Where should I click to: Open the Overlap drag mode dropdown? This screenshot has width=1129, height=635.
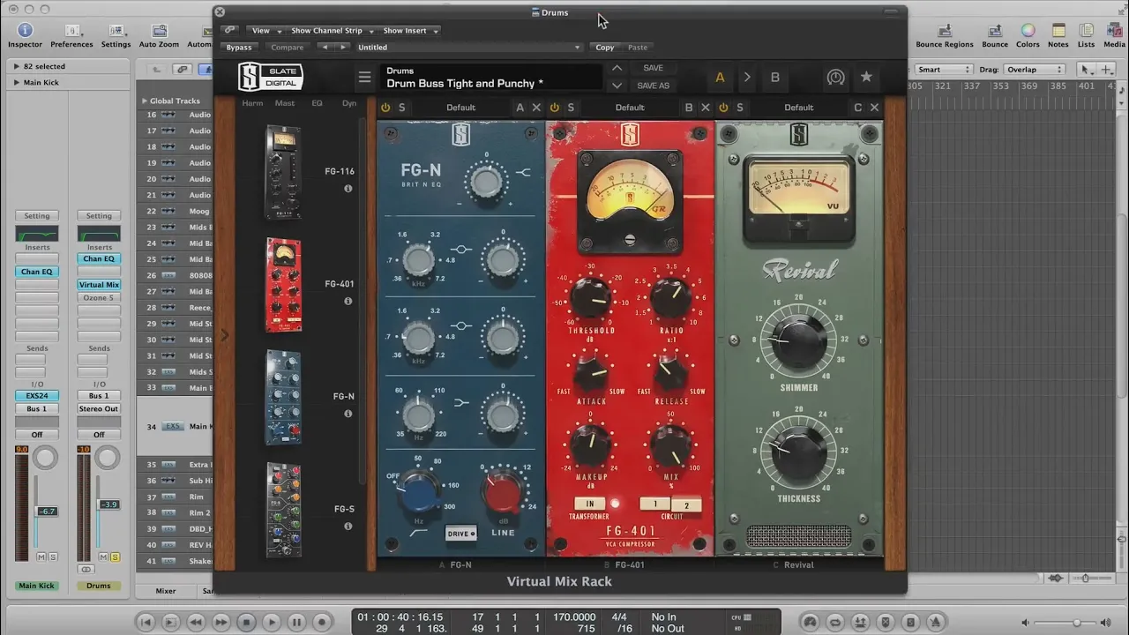click(x=1034, y=69)
